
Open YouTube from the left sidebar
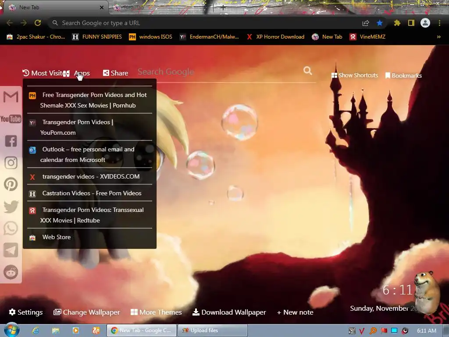pos(11,118)
